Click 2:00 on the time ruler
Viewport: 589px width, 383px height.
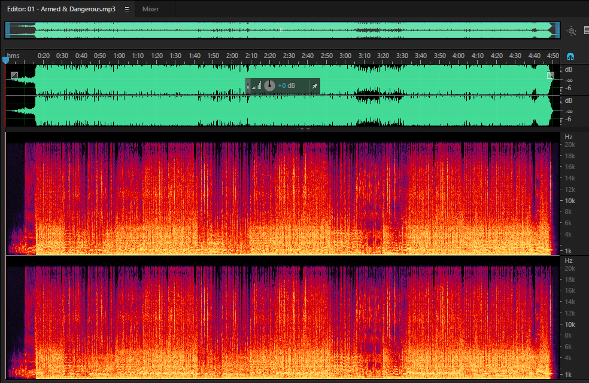[232, 56]
